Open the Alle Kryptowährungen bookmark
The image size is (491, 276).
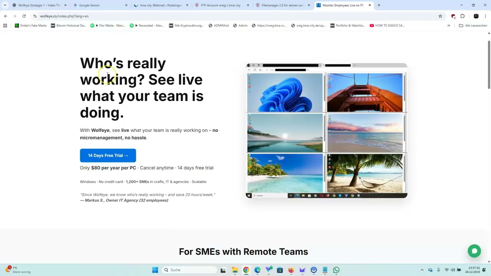(x=186, y=26)
